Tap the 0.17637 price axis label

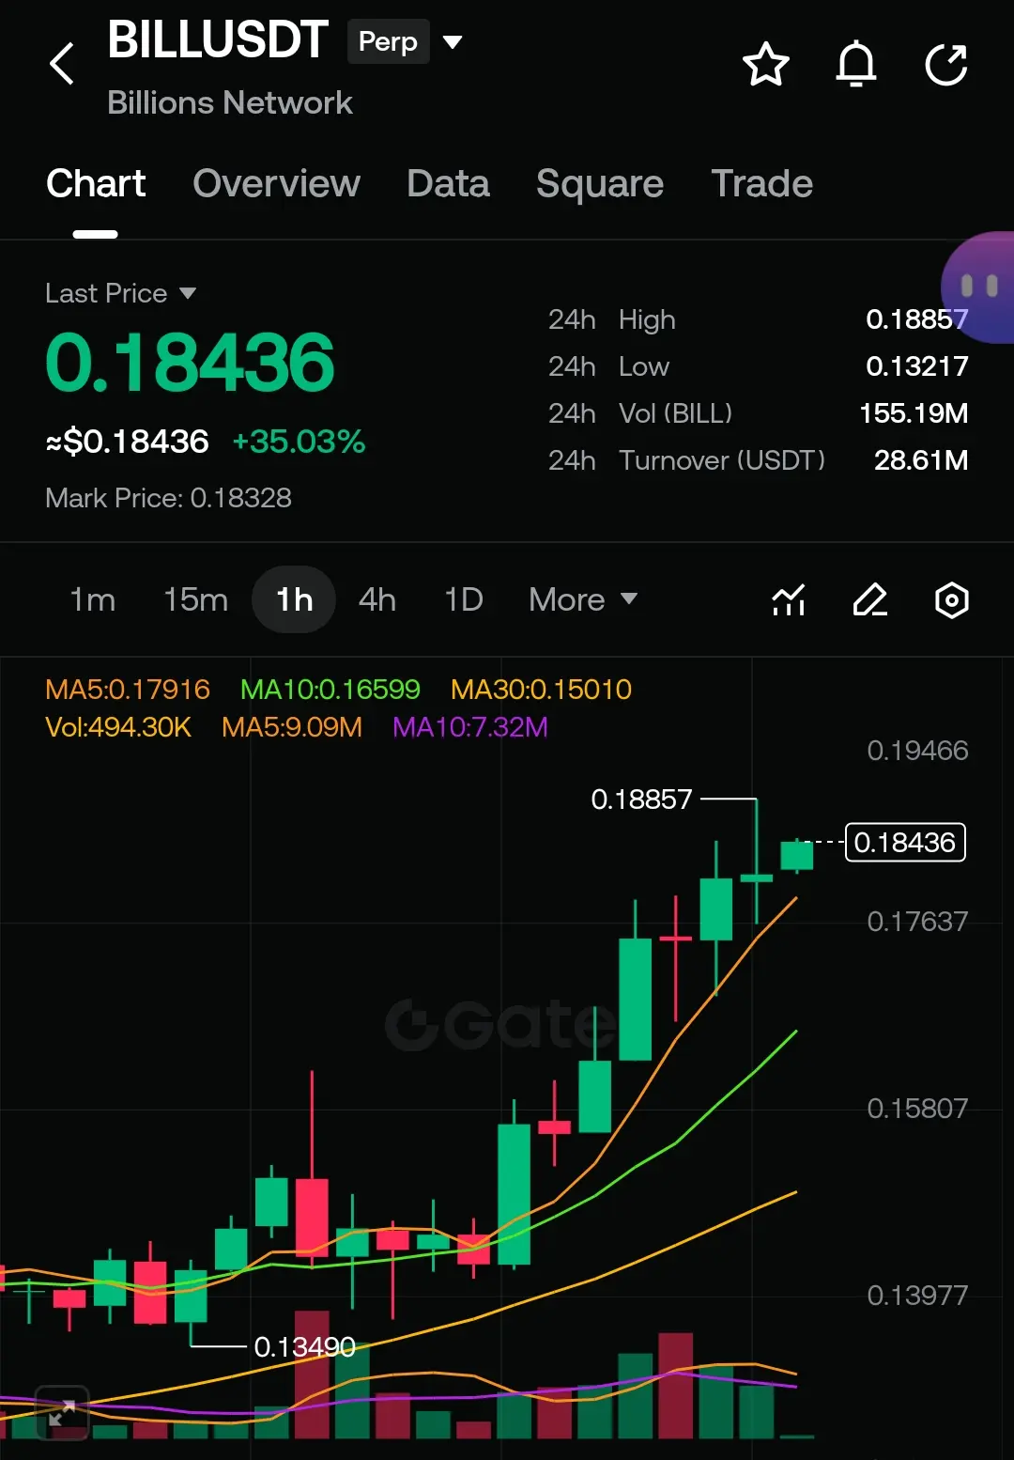(x=917, y=922)
